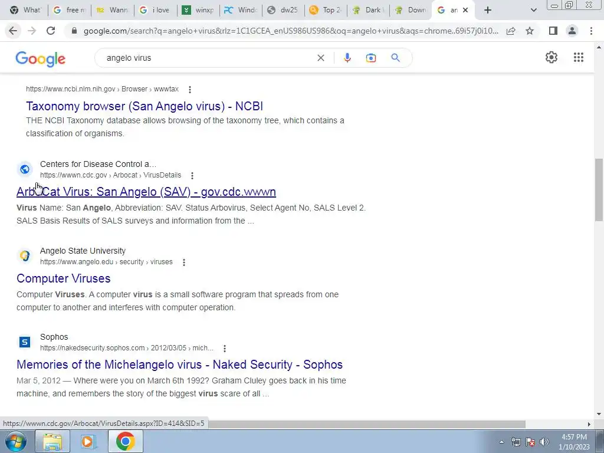Click the CDC site favicon

[25, 169]
